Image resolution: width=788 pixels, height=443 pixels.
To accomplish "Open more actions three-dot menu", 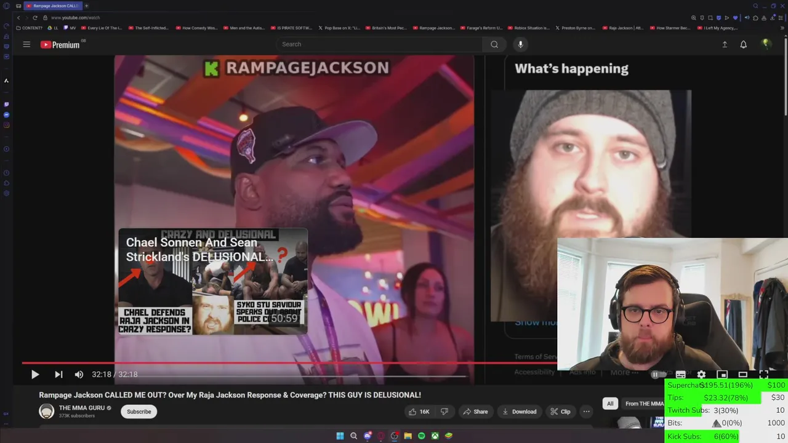I will pyautogui.click(x=587, y=412).
